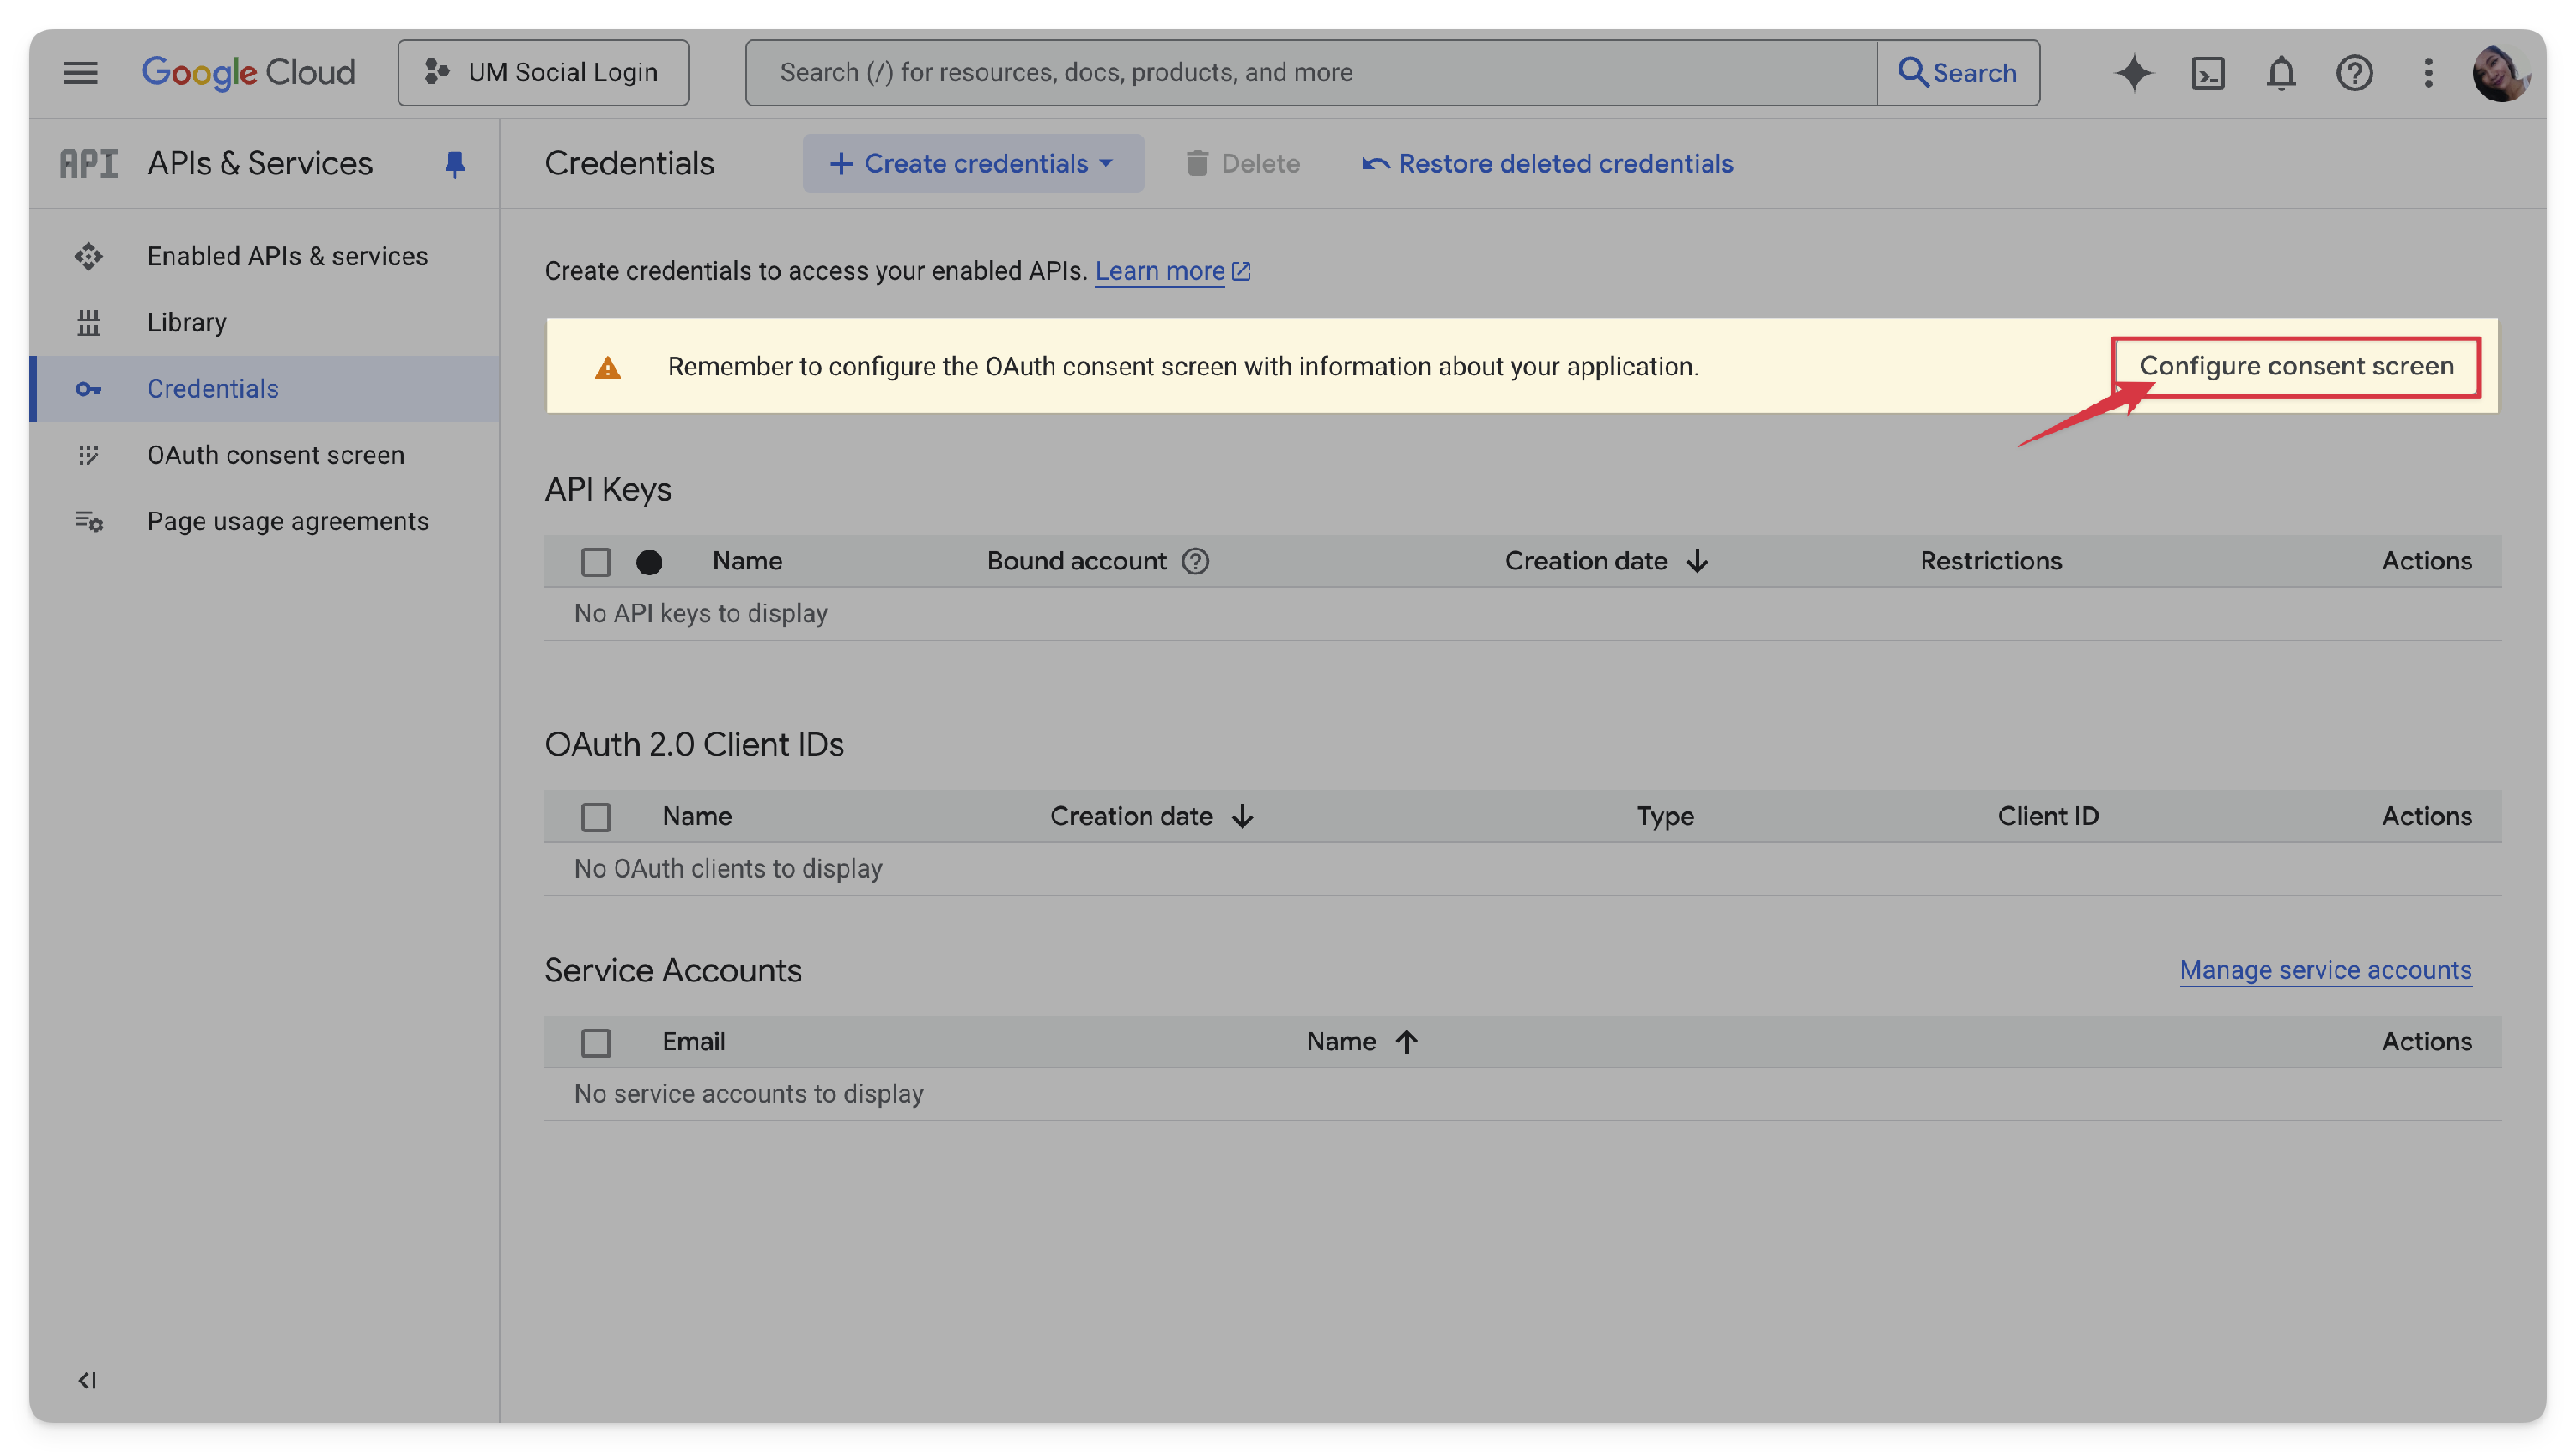This screenshot has width=2576, height=1452.
Task: Open Gemini AI assistant sparkle icon
Action: 2133,72
